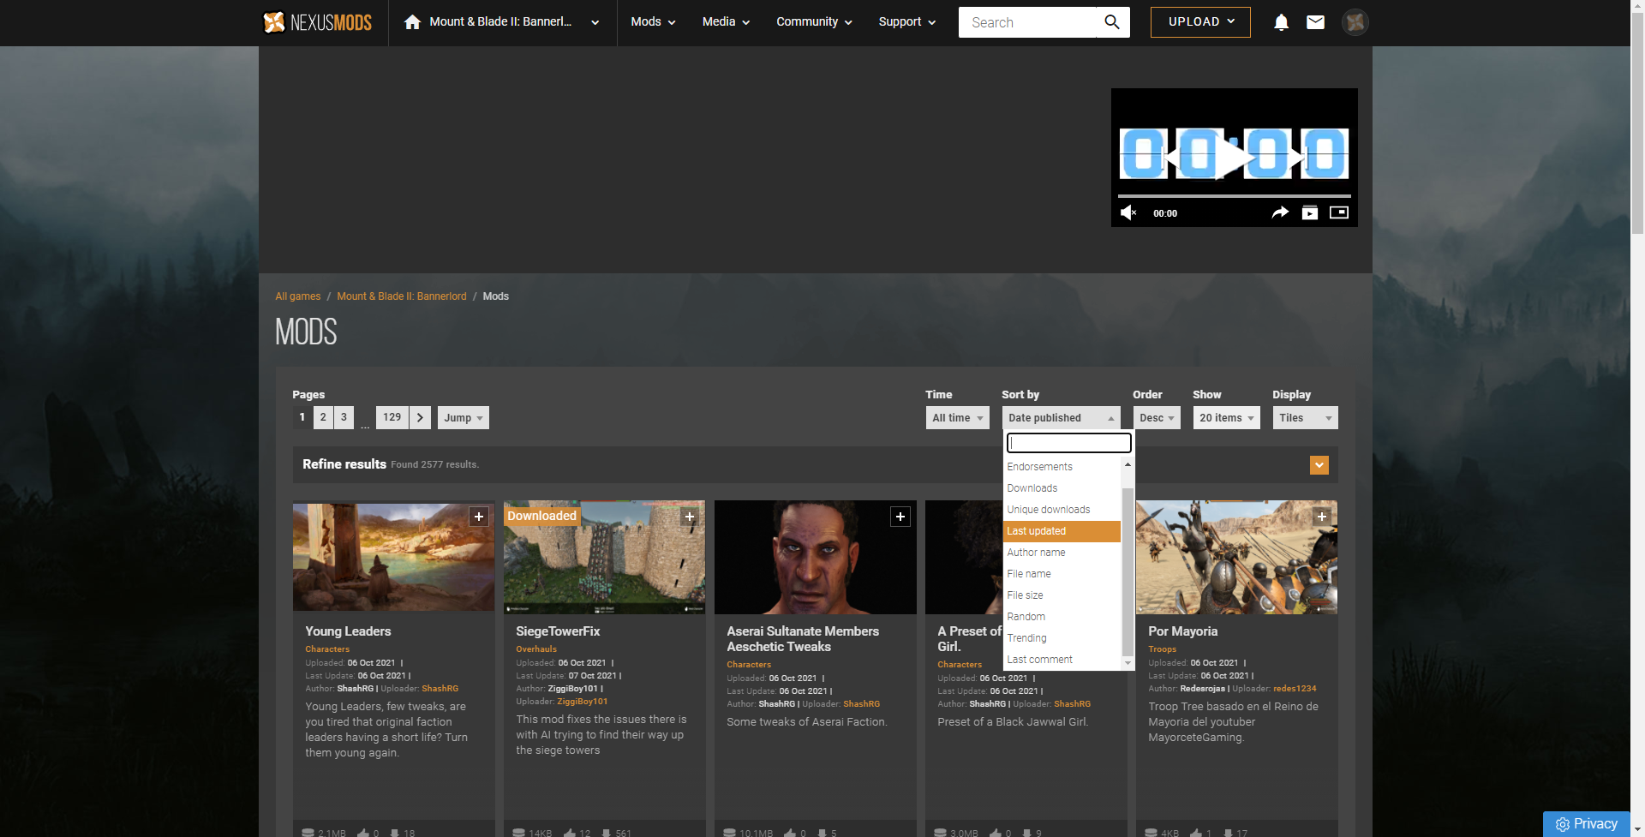The image size is (1645, 837).
Task: Select File name sort option
Action: click(1062, 574)
